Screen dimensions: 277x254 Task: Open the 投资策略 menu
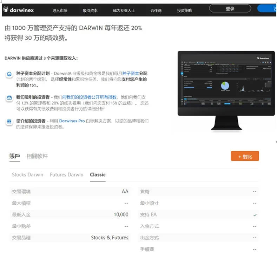(x=184, y=11)
